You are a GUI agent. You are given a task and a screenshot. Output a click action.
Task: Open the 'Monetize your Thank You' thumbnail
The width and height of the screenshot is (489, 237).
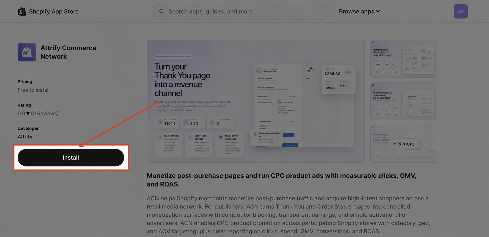[x=404, y=59]
